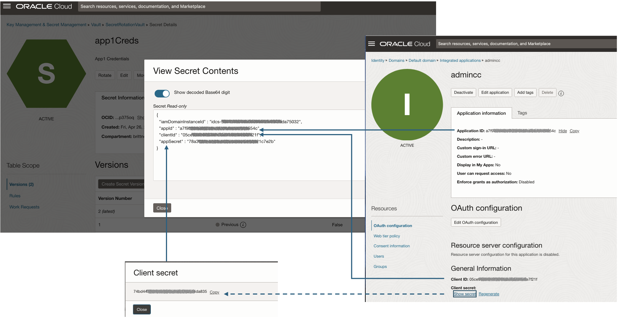
Task: Open the left hamburger navigation menu
Action: pos(7,6)
